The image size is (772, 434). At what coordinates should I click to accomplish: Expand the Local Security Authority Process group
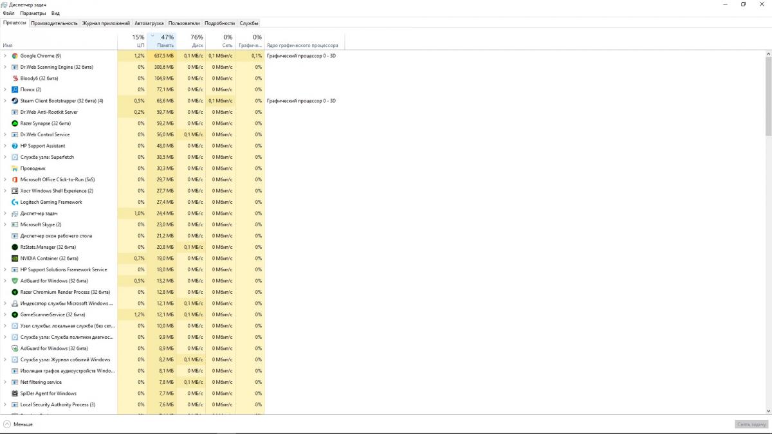pos(5,404)
